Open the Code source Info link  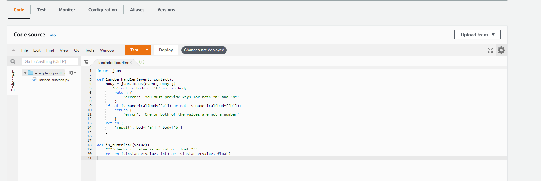52,35
